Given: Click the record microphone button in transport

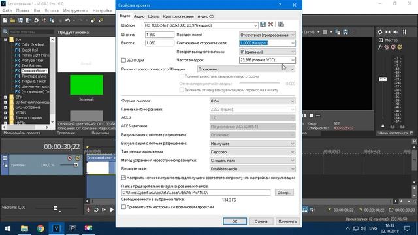Looking at the screenshot, I should 88,210.
